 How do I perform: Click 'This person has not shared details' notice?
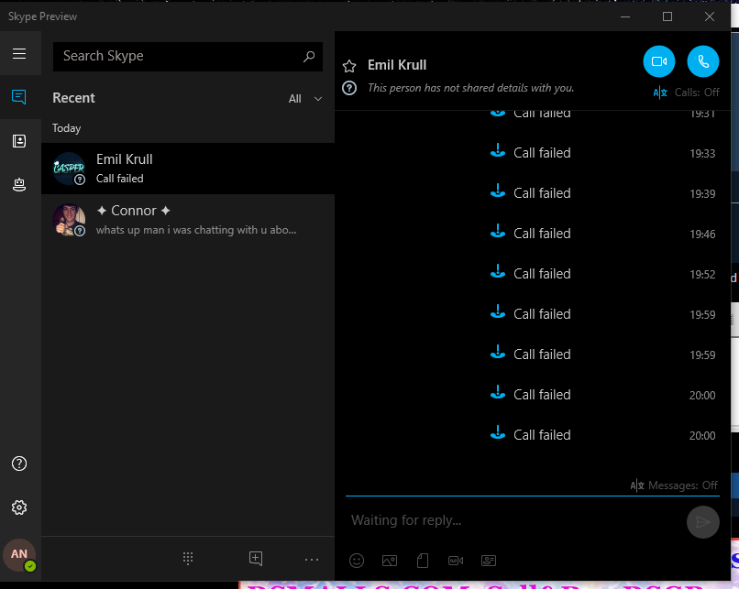[x=470, y=88]
